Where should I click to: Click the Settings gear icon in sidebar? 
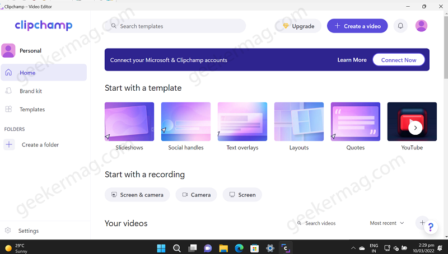pyautogui.click(x=8, y=231)
